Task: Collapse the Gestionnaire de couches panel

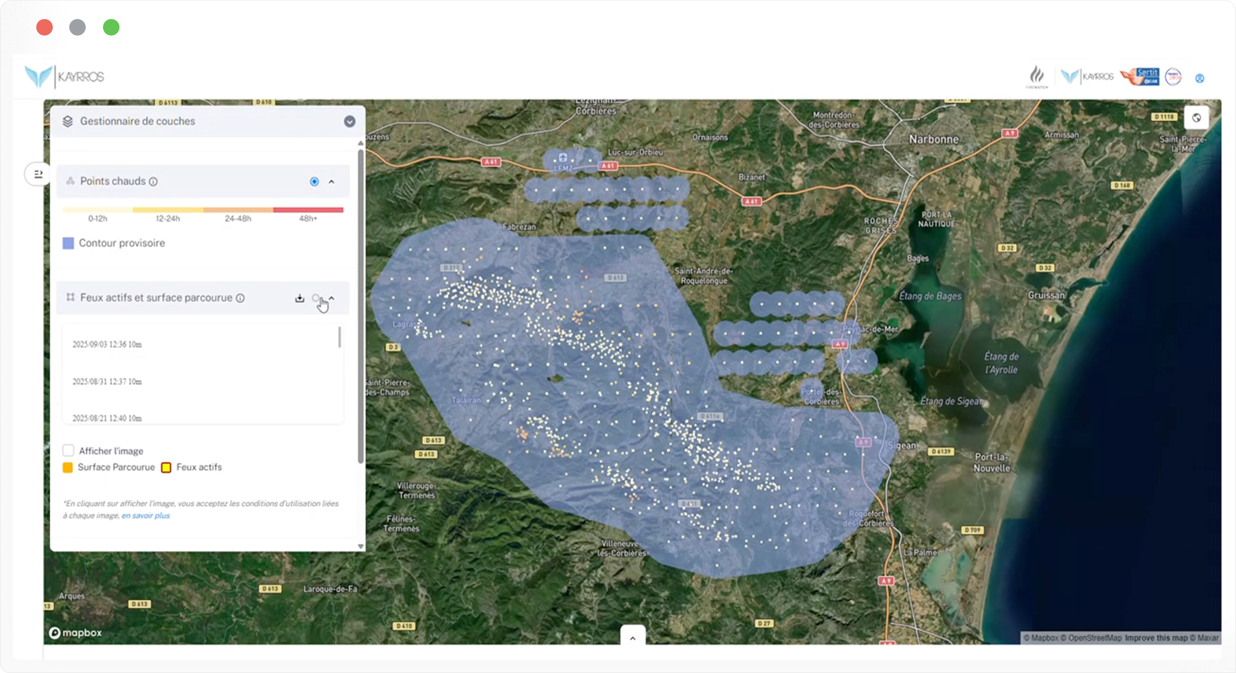Action: (349, 121)
